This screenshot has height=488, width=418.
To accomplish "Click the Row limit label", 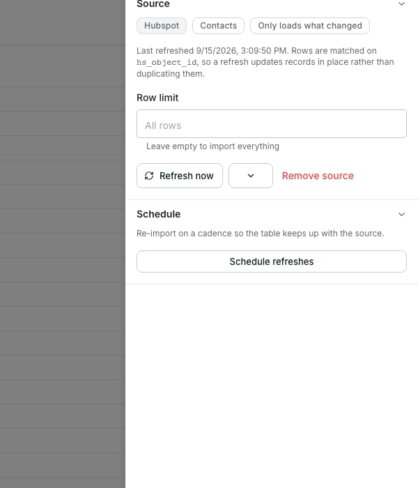I will point(157,98).
